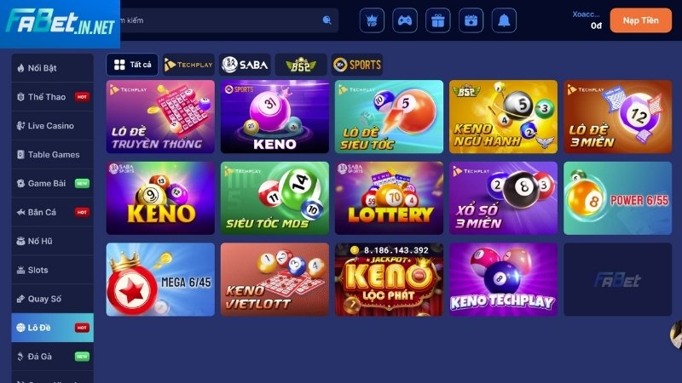Launch Jackpot Keno Lộc Phát game

pos(389,279)
